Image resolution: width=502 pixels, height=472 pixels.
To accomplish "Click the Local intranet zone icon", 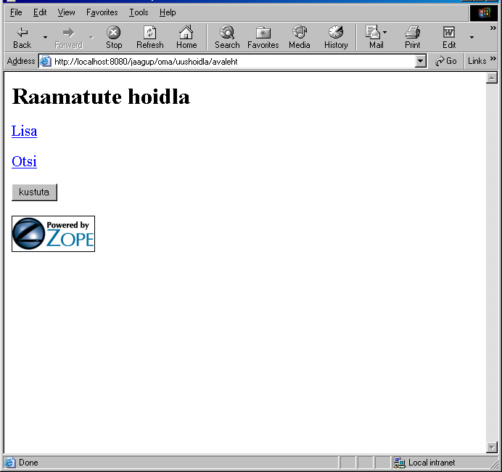I will coord(399,463).
